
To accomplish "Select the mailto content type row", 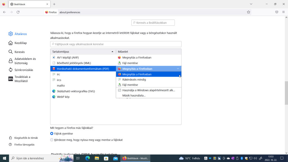I will point(83,85).
